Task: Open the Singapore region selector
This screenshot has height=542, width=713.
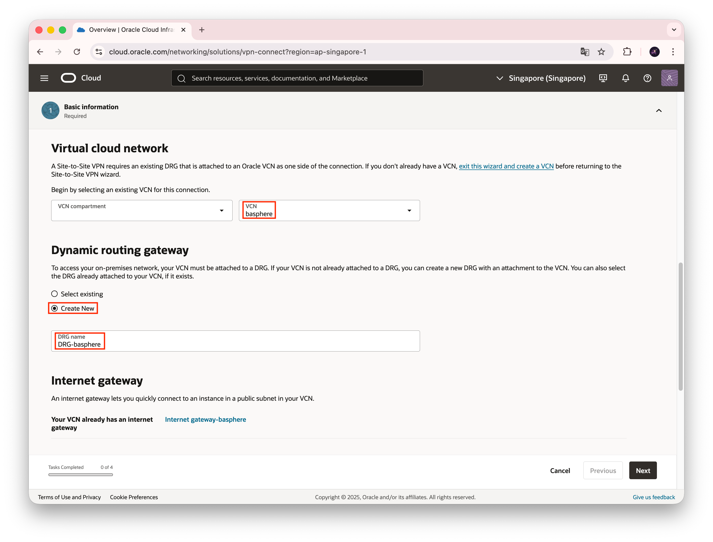Action: pyautogui.click(x=541, y=78)
